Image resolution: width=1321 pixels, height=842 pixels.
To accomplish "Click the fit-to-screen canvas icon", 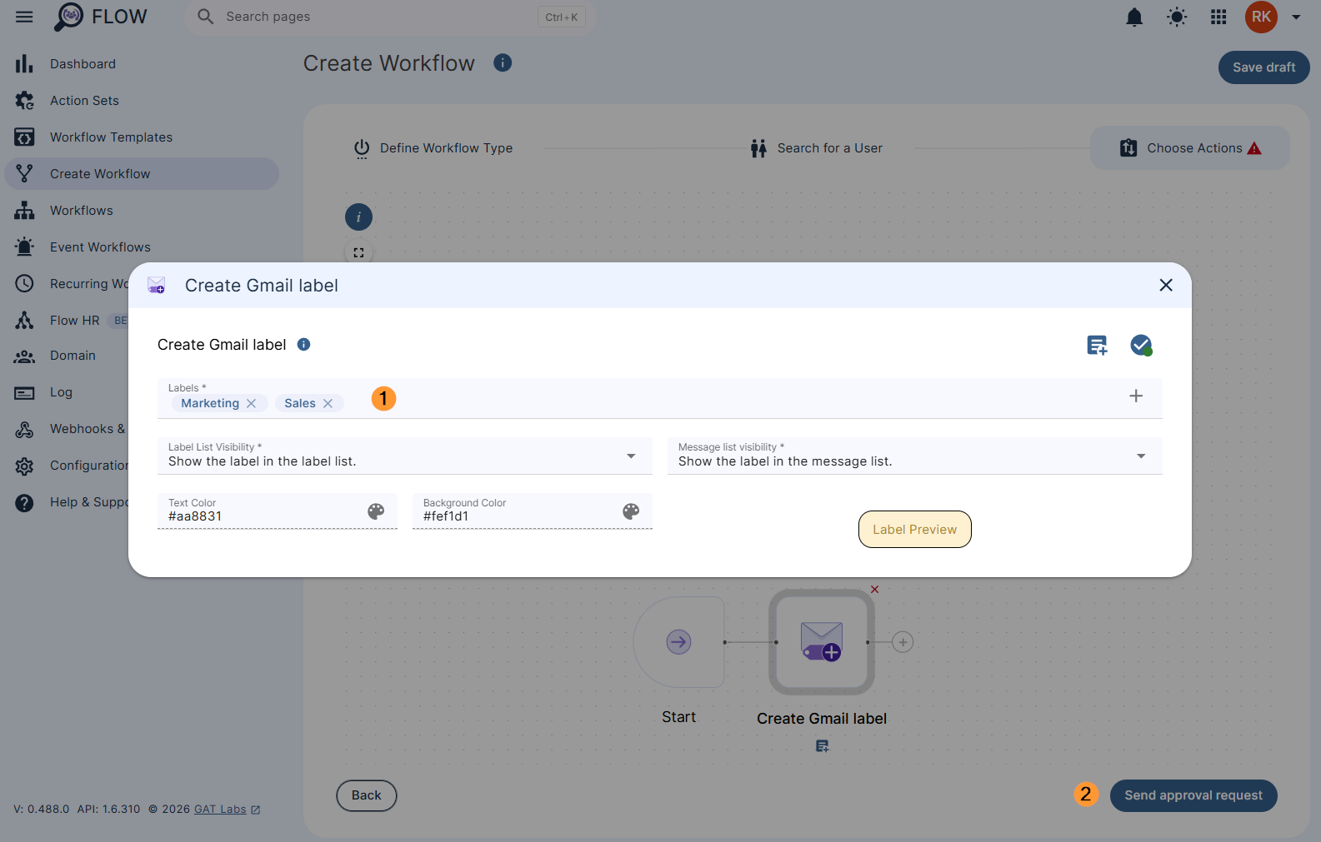I will click(x=358, y=252).
